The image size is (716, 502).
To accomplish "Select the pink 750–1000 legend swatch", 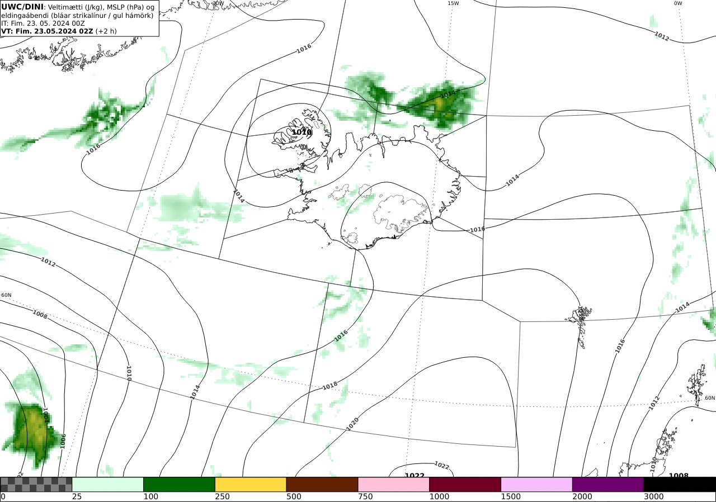I will pos(394,484).
